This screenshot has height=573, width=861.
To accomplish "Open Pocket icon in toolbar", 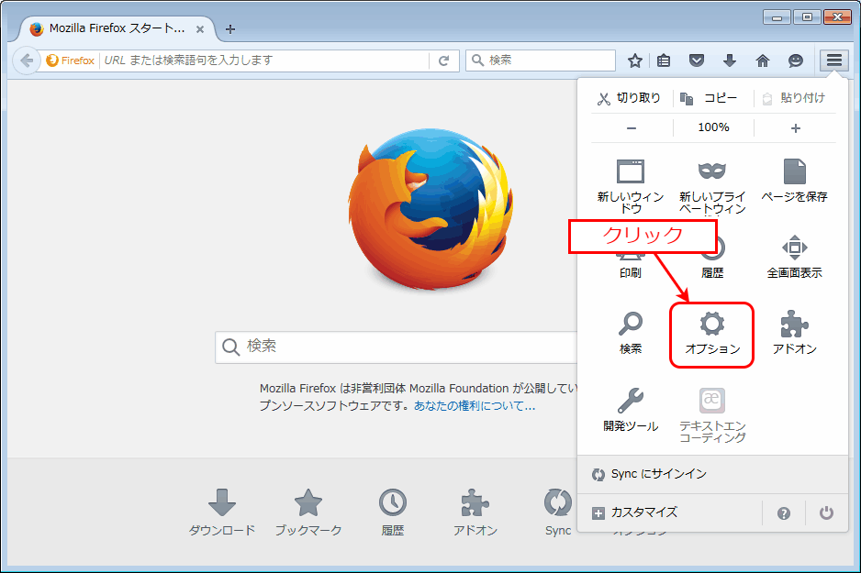I will tap(697, 61).
